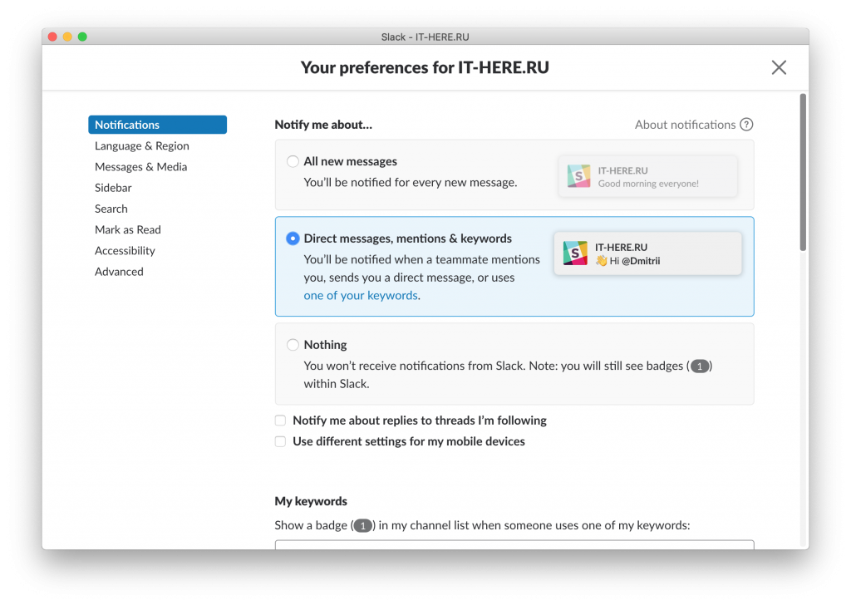Open Accessibility preferences
The height and width of the screenshot is (605, 851).
[125, 251]
